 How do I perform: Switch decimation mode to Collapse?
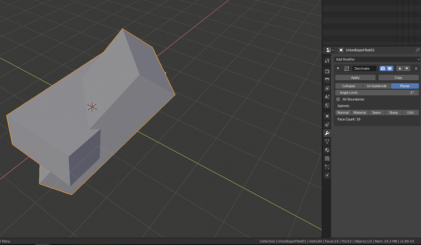[348, 86]
